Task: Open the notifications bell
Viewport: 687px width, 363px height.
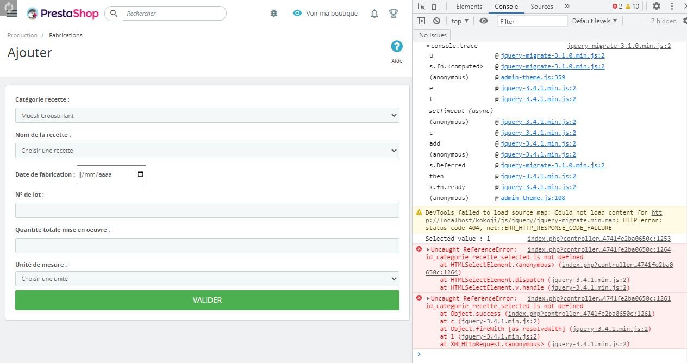Action: tap(374, 14)
